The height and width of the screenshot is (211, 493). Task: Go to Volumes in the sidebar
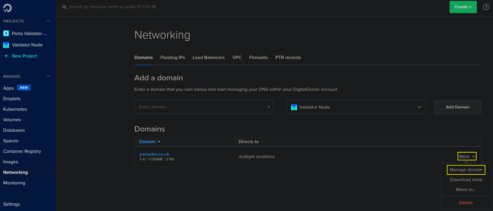(x=12, y=120)
